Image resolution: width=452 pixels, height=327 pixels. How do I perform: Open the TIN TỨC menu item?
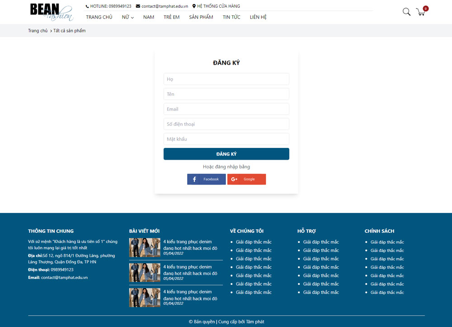(231, 17)
